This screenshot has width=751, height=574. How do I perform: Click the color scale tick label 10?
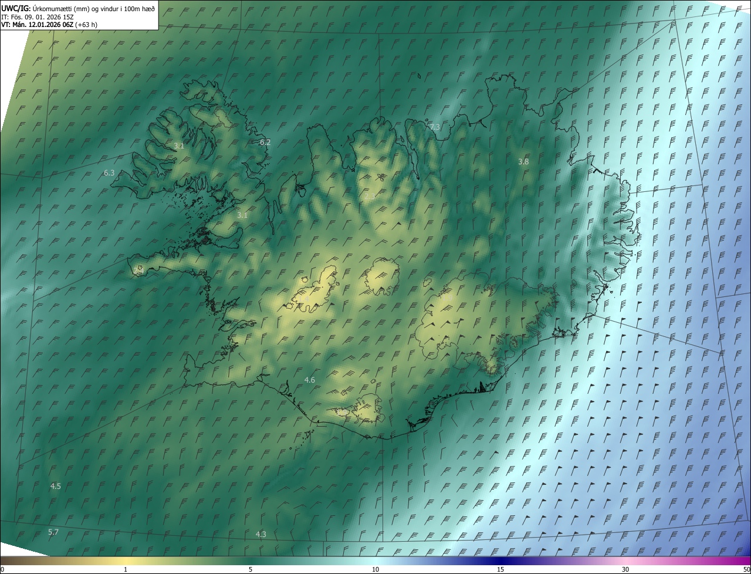click(375, 569)
